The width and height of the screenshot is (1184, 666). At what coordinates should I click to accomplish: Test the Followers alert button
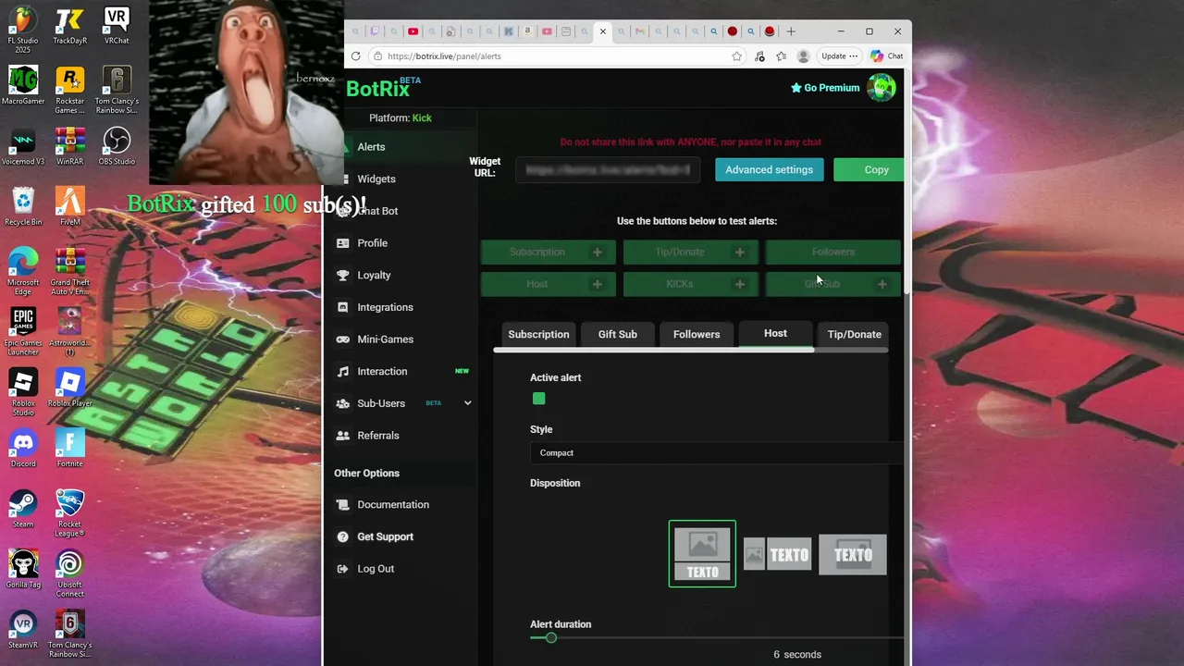[832, 252]
